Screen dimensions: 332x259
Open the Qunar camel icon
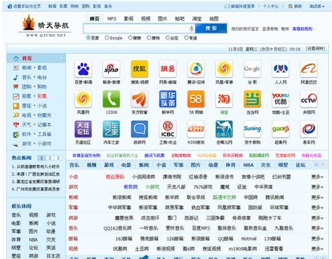(224, 129)
